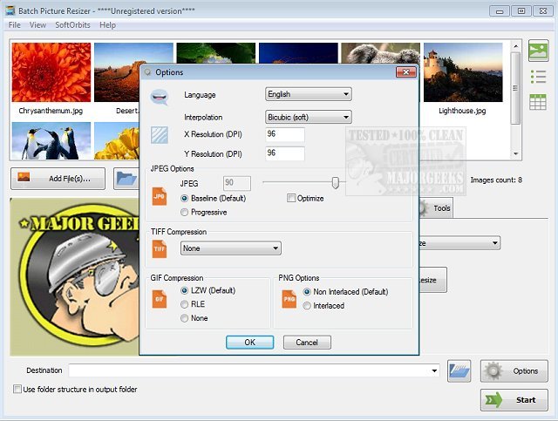Select the Chrysanthemum.jpg thumbnail
The height and width of the screenshot is (421, 558).
coord(51,72)
